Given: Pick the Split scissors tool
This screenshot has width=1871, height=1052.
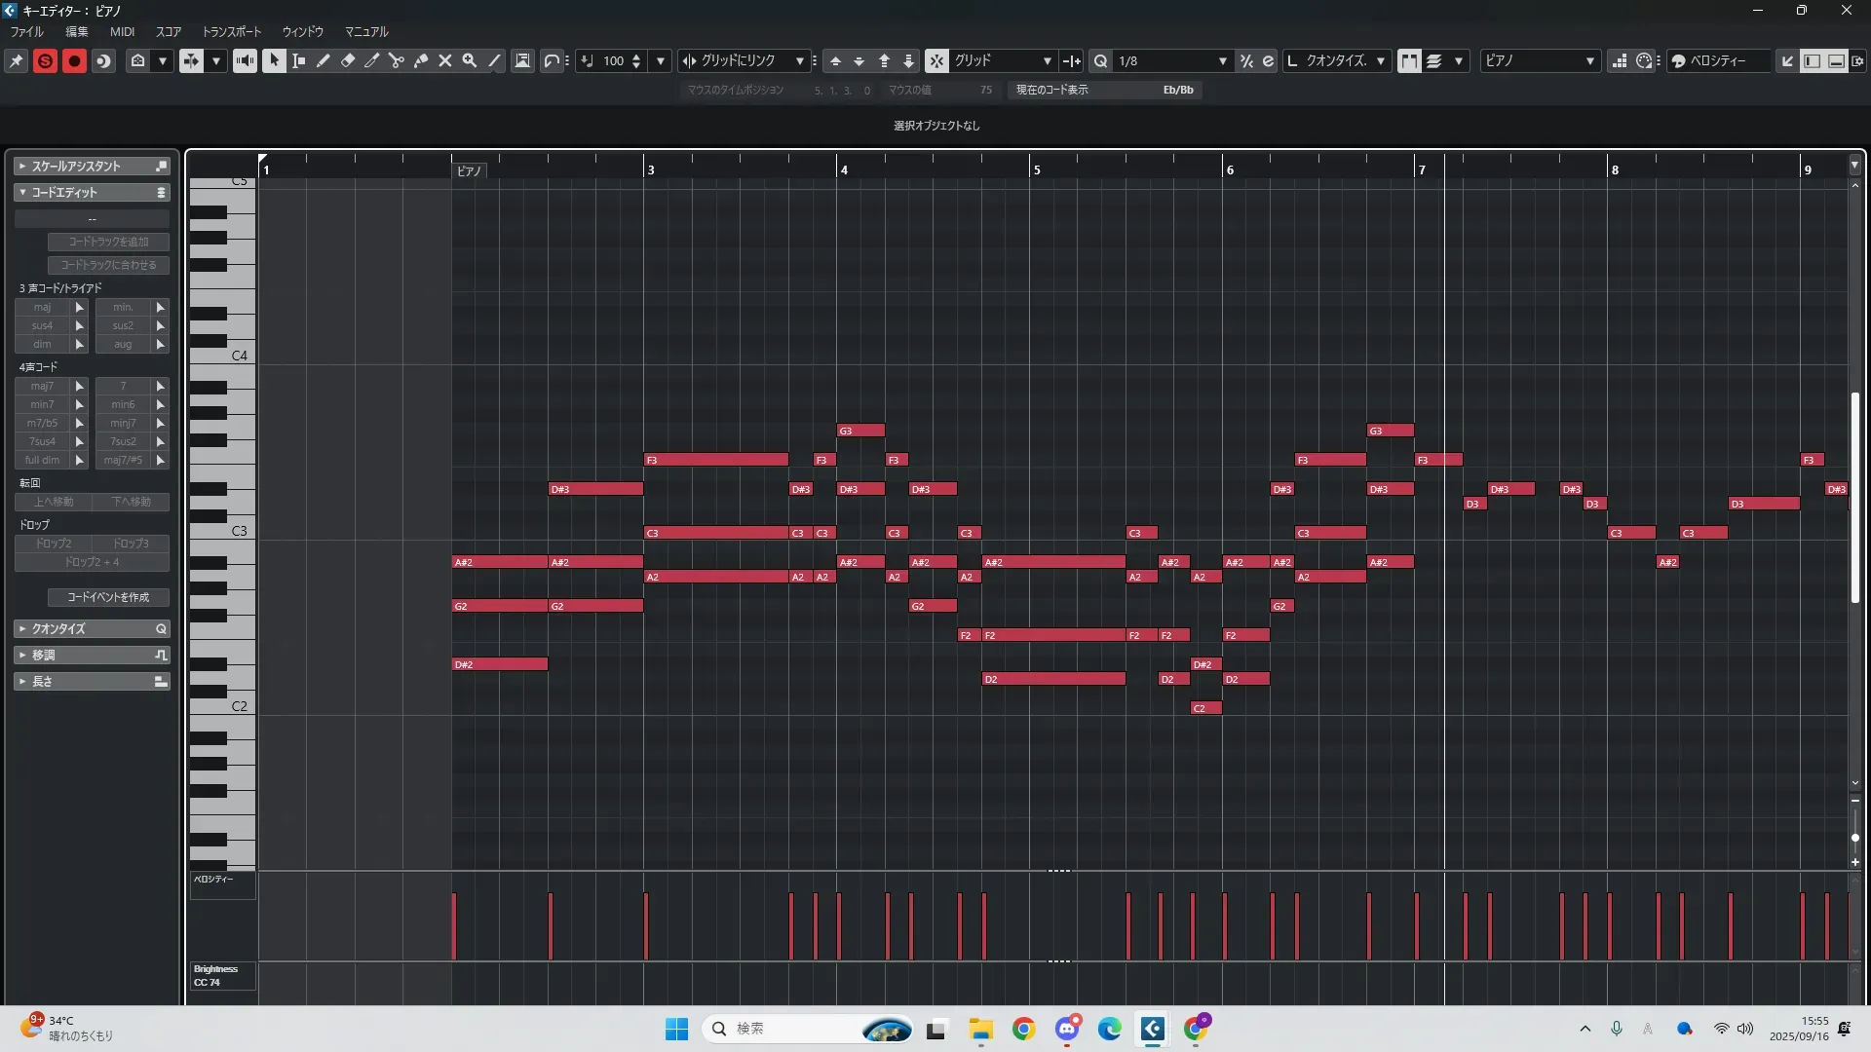Looking at the screenshot, I should (x=396, y=60).
